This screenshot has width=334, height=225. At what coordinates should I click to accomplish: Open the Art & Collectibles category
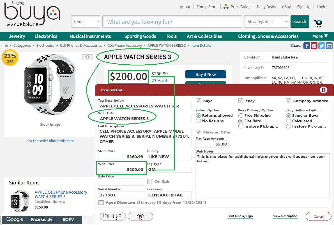[x=204, y=36]
